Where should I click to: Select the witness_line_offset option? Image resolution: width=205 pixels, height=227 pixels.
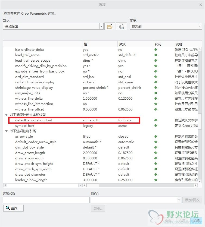pyautogui.click(x=29, y=109)
